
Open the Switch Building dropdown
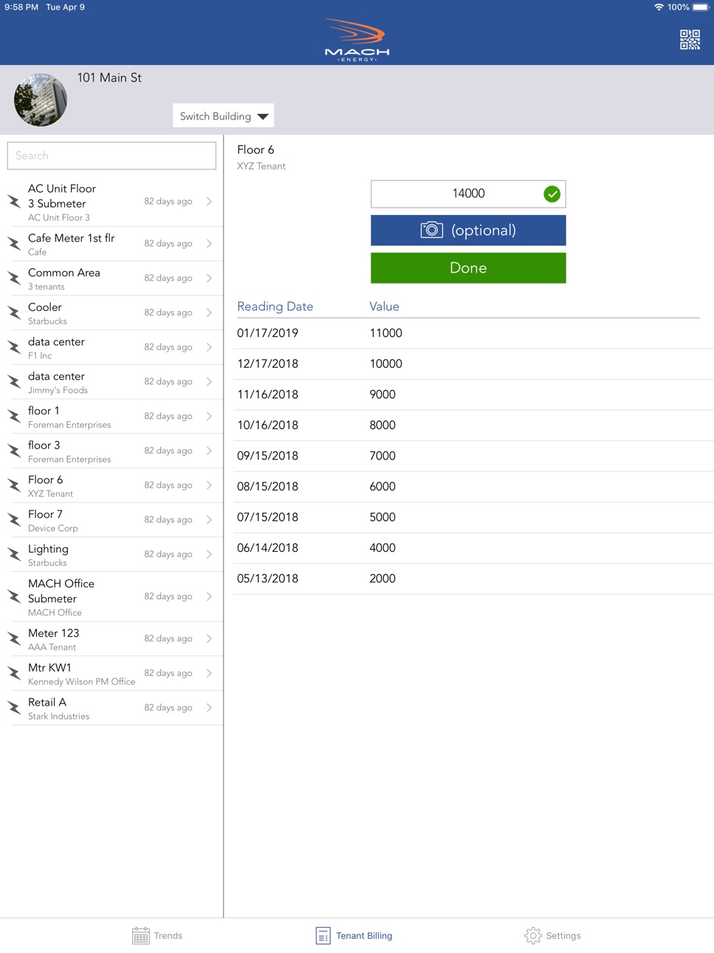(x=224, y=116)
